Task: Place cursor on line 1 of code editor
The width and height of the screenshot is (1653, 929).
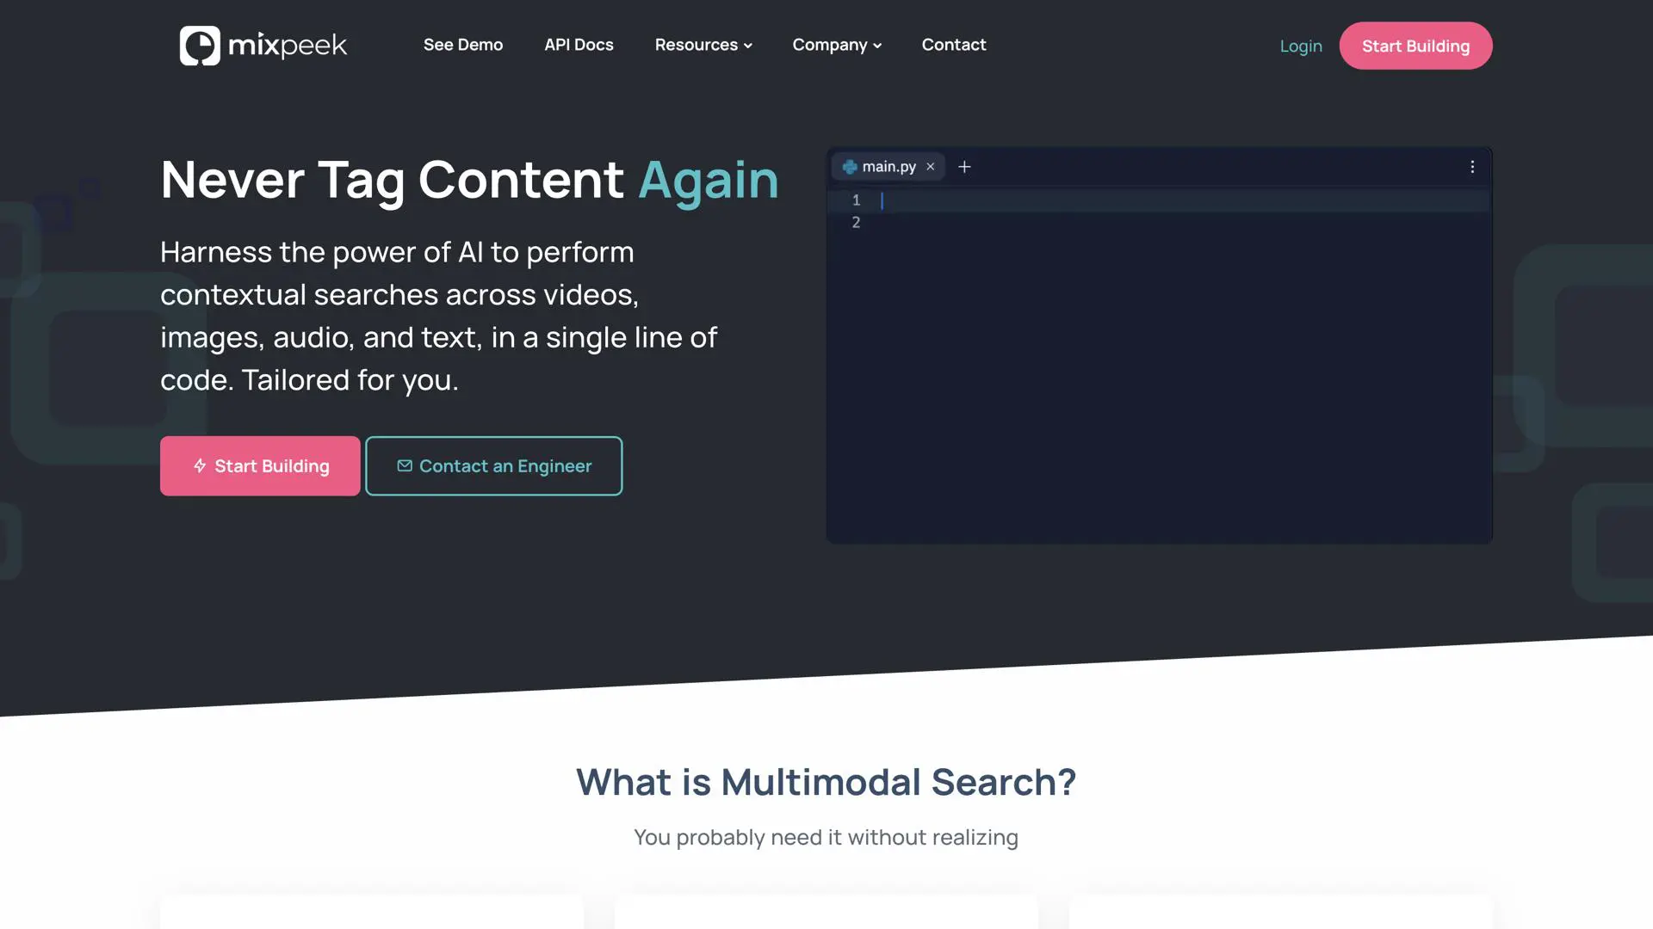Action: [x=1119, y=200]
